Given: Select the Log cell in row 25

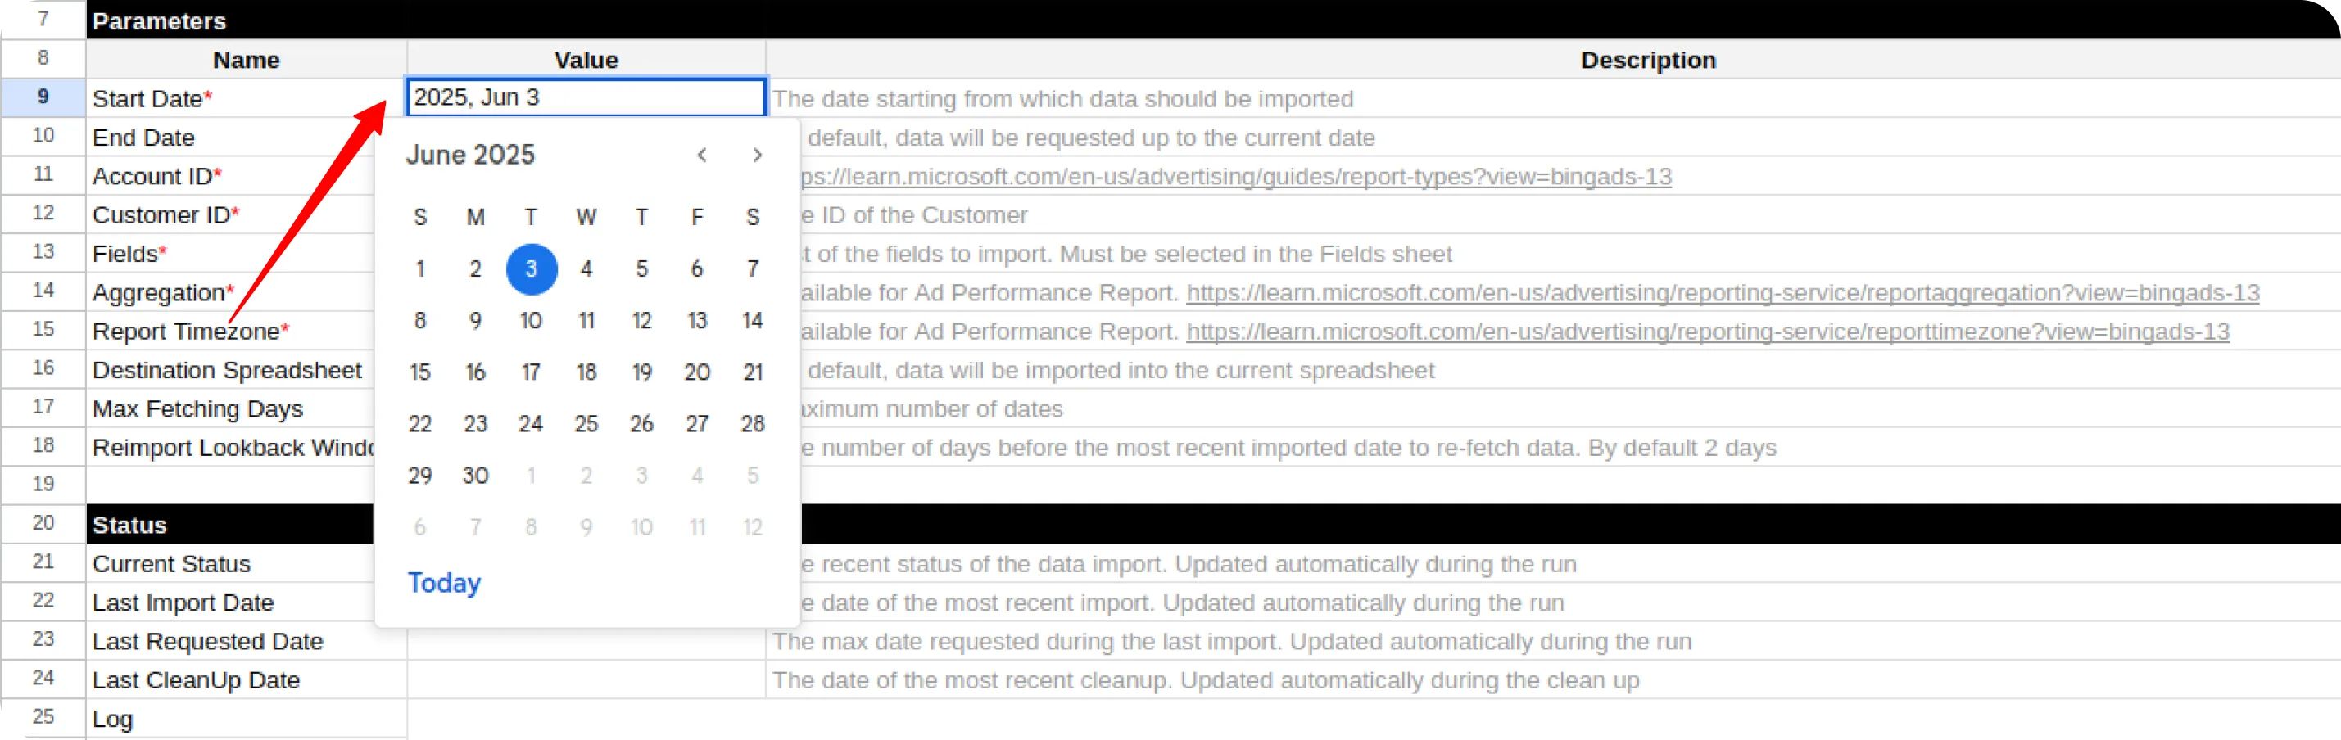Looking at the screenshot, I should pos(247,719).
